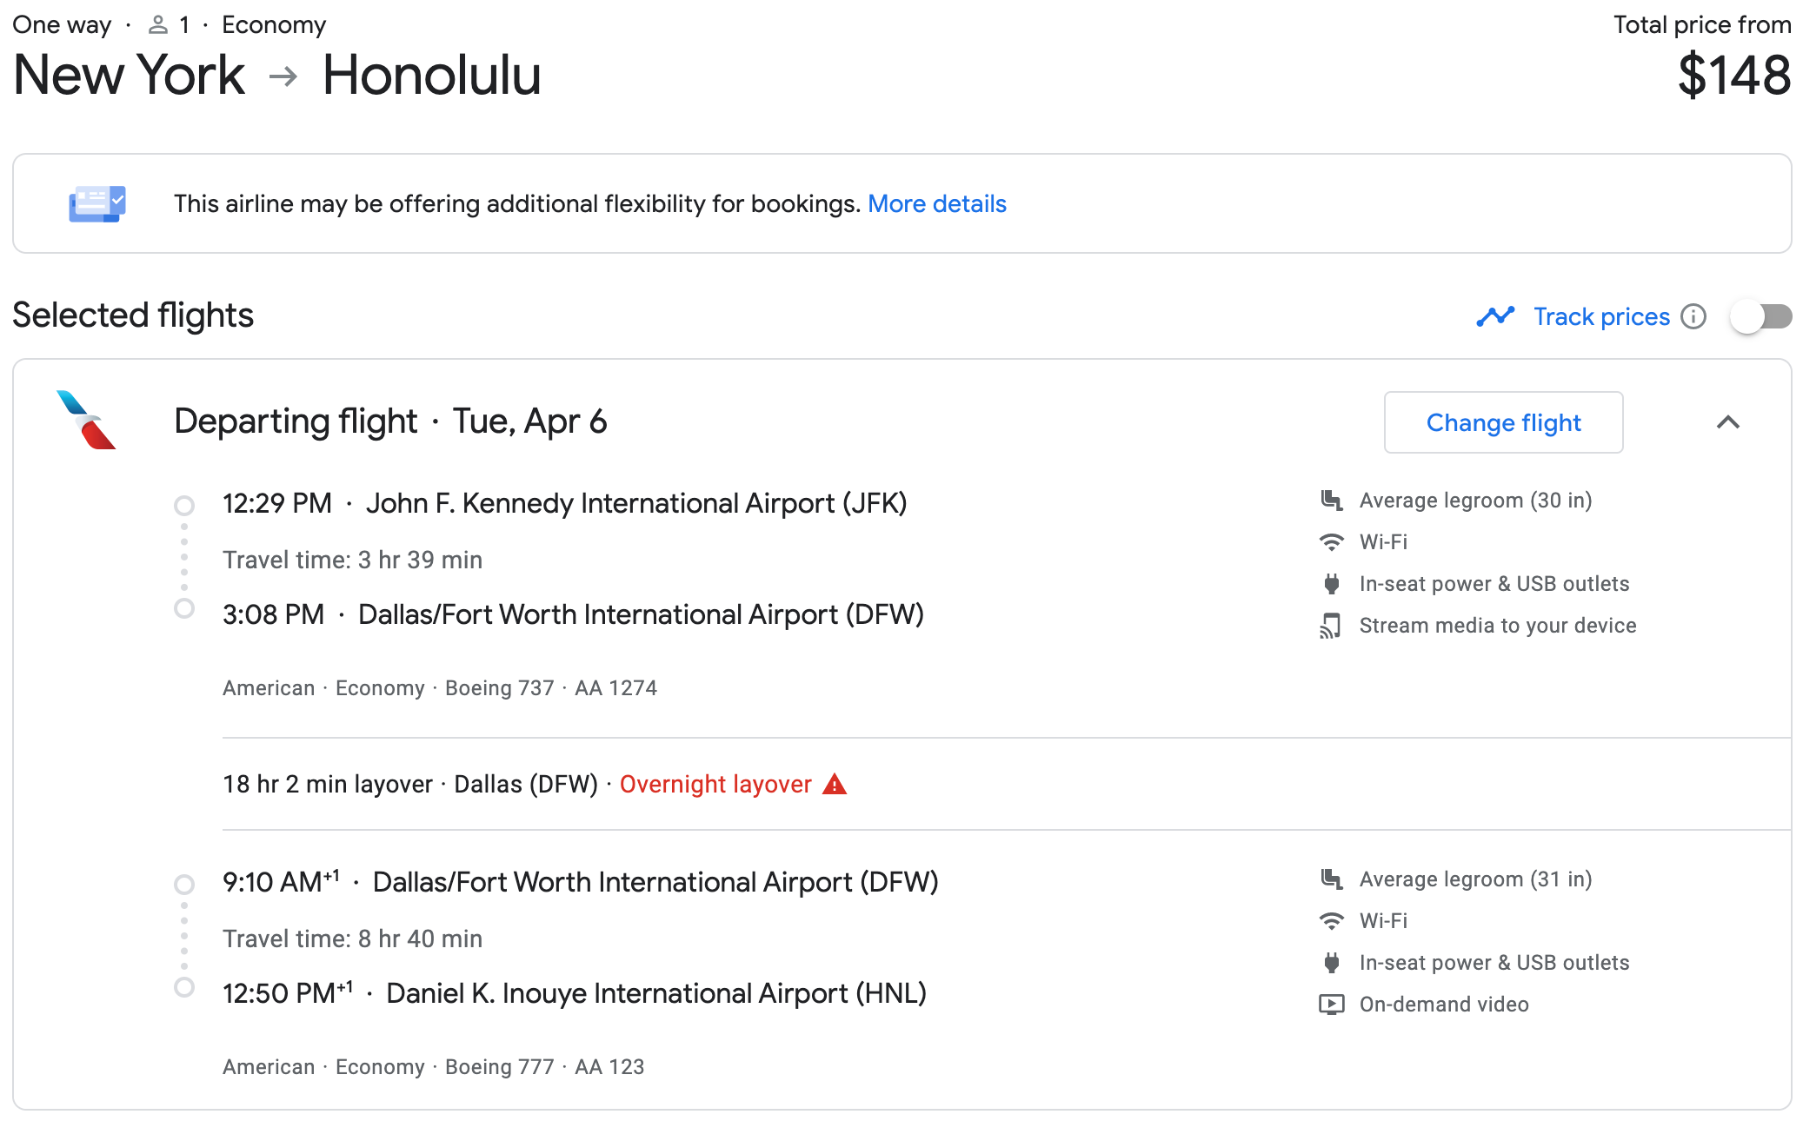The width and height of the screenshot is (1803, 1121).
Task: Collapse the departing flight details chevron
Action: 1727,422
